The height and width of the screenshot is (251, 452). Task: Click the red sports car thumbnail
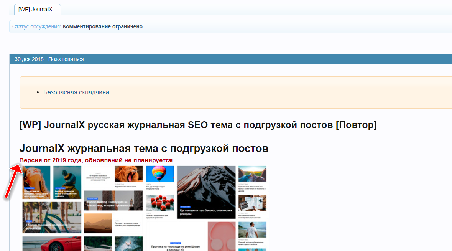(52, 244)
